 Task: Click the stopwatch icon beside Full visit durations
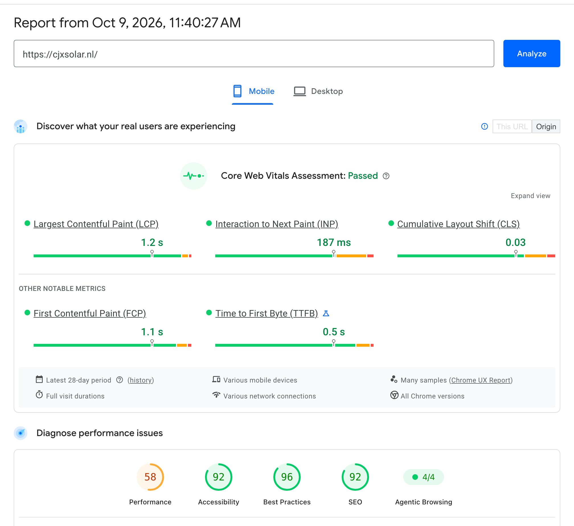pos(39,395)
